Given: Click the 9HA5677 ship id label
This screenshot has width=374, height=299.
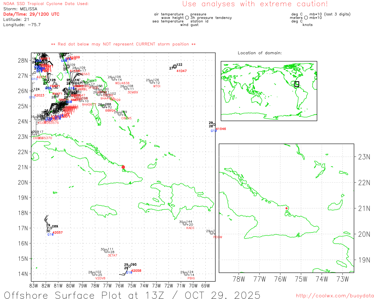Looking at the screenshot, I should coord(89,105).
